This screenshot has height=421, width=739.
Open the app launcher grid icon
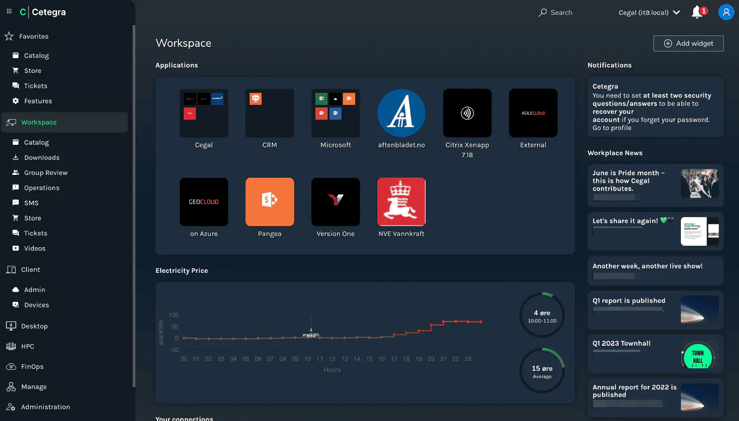pyautogui.click(x=9, y=11)
